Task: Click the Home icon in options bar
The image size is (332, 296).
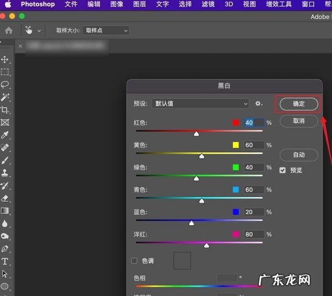Action: (x=9, y=30)
